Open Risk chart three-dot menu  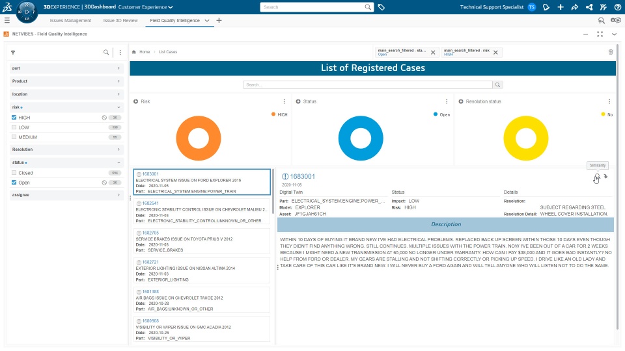point(285,101)
